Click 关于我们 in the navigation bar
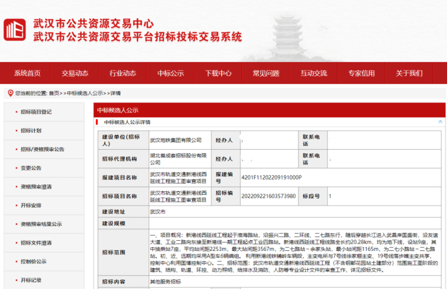This screenshot has width=447, height=289. tap(409, 74)
